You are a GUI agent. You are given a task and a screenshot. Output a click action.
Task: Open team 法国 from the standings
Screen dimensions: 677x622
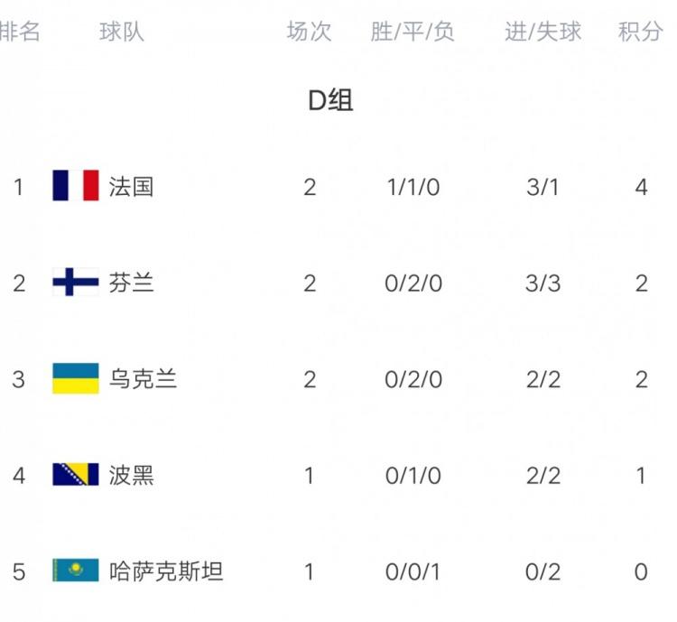point(131,187)
